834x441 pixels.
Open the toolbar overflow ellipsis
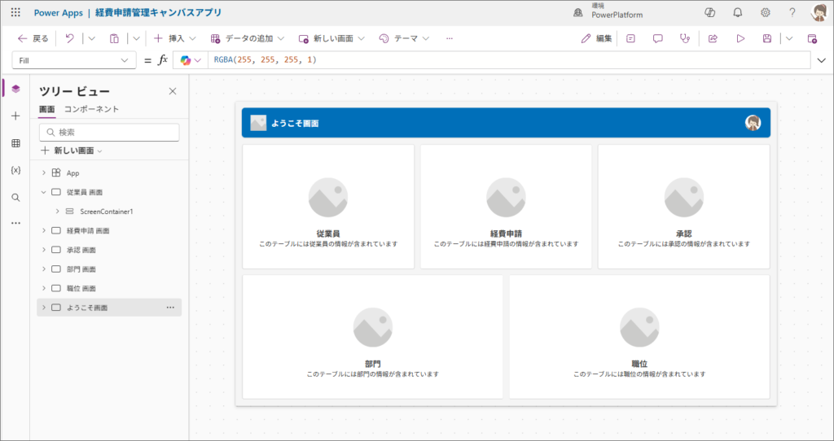click(x=450, y=38)
